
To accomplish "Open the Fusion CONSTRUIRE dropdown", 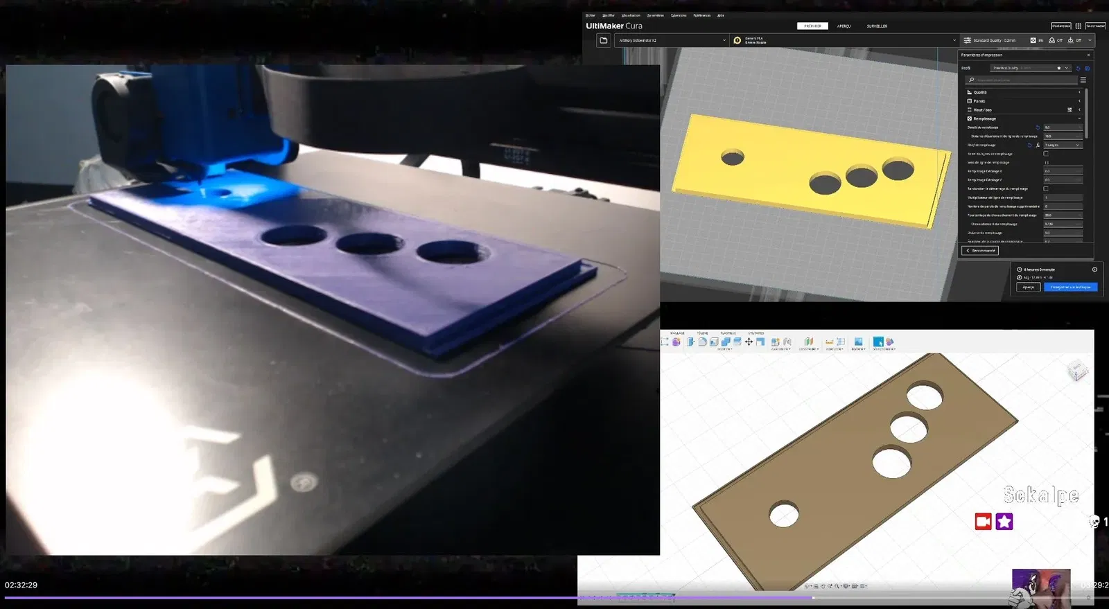I will coord(809,349).
